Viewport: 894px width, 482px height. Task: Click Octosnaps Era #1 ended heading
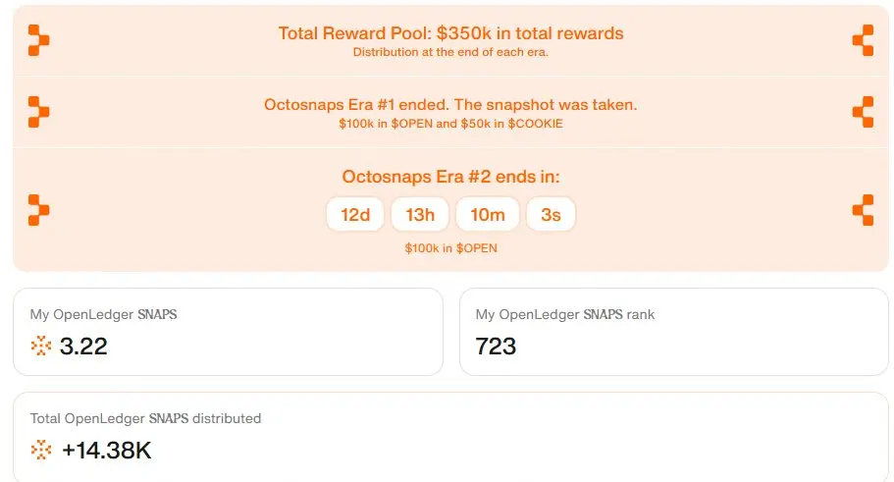click(x=450, y=105)
